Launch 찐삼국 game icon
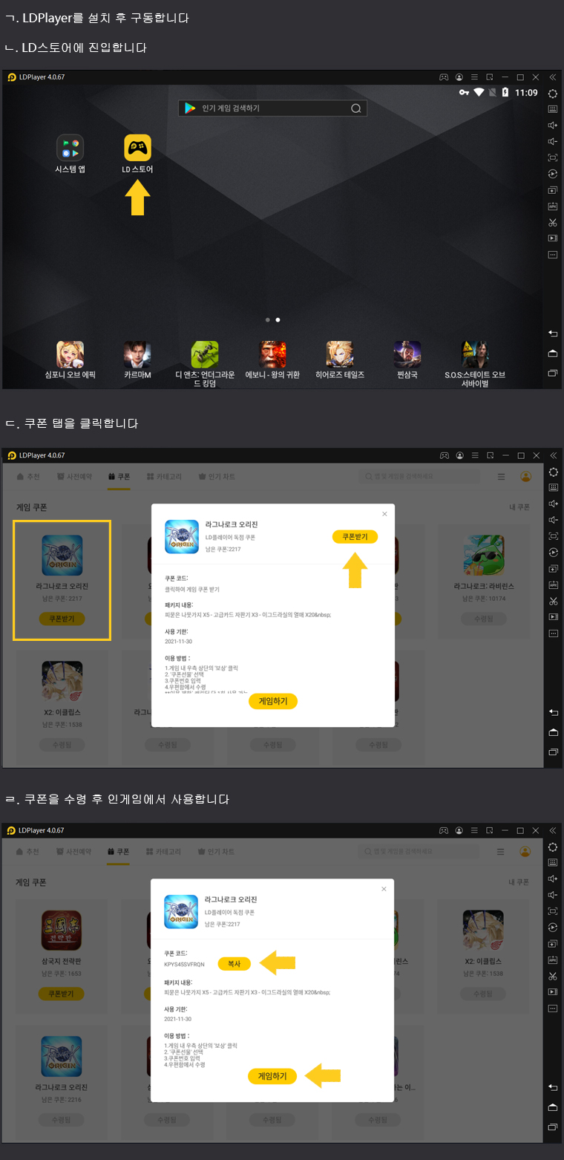Viewport: 564px width, 1160px height. 407,354
